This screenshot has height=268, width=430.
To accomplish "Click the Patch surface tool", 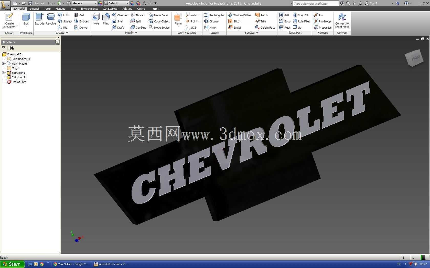I will pos(262,15).
